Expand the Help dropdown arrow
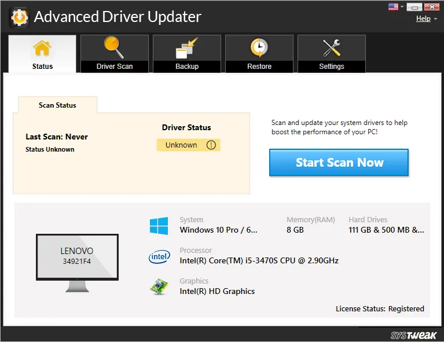 435,19
